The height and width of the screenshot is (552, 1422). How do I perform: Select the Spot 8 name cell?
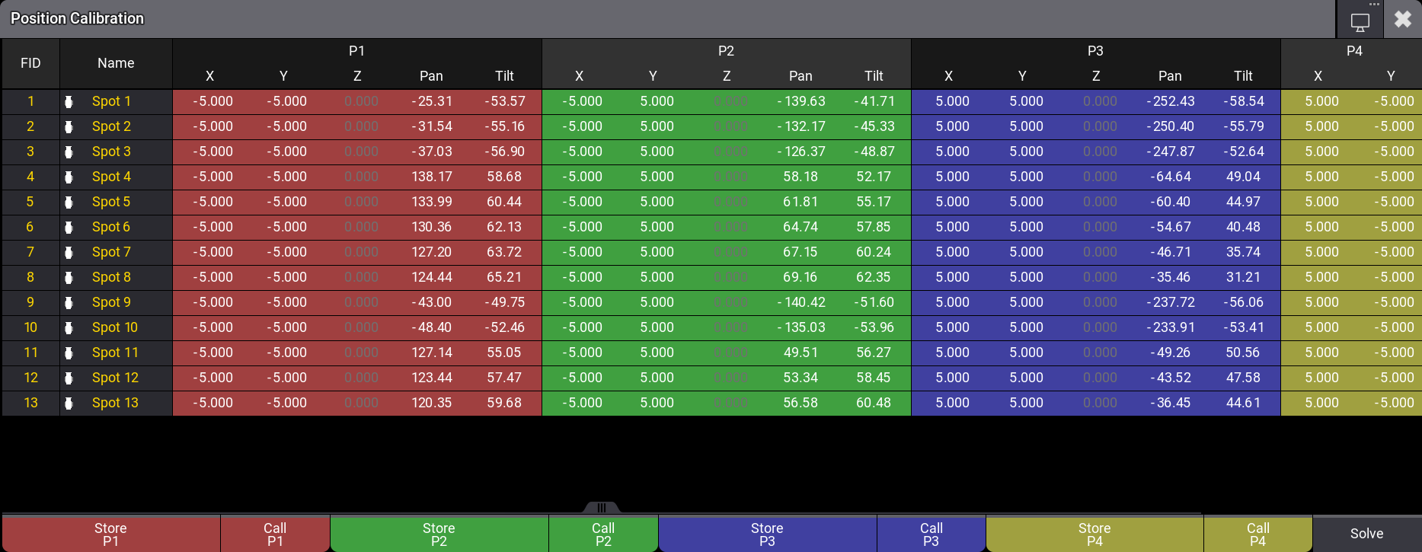click(111, 277)
